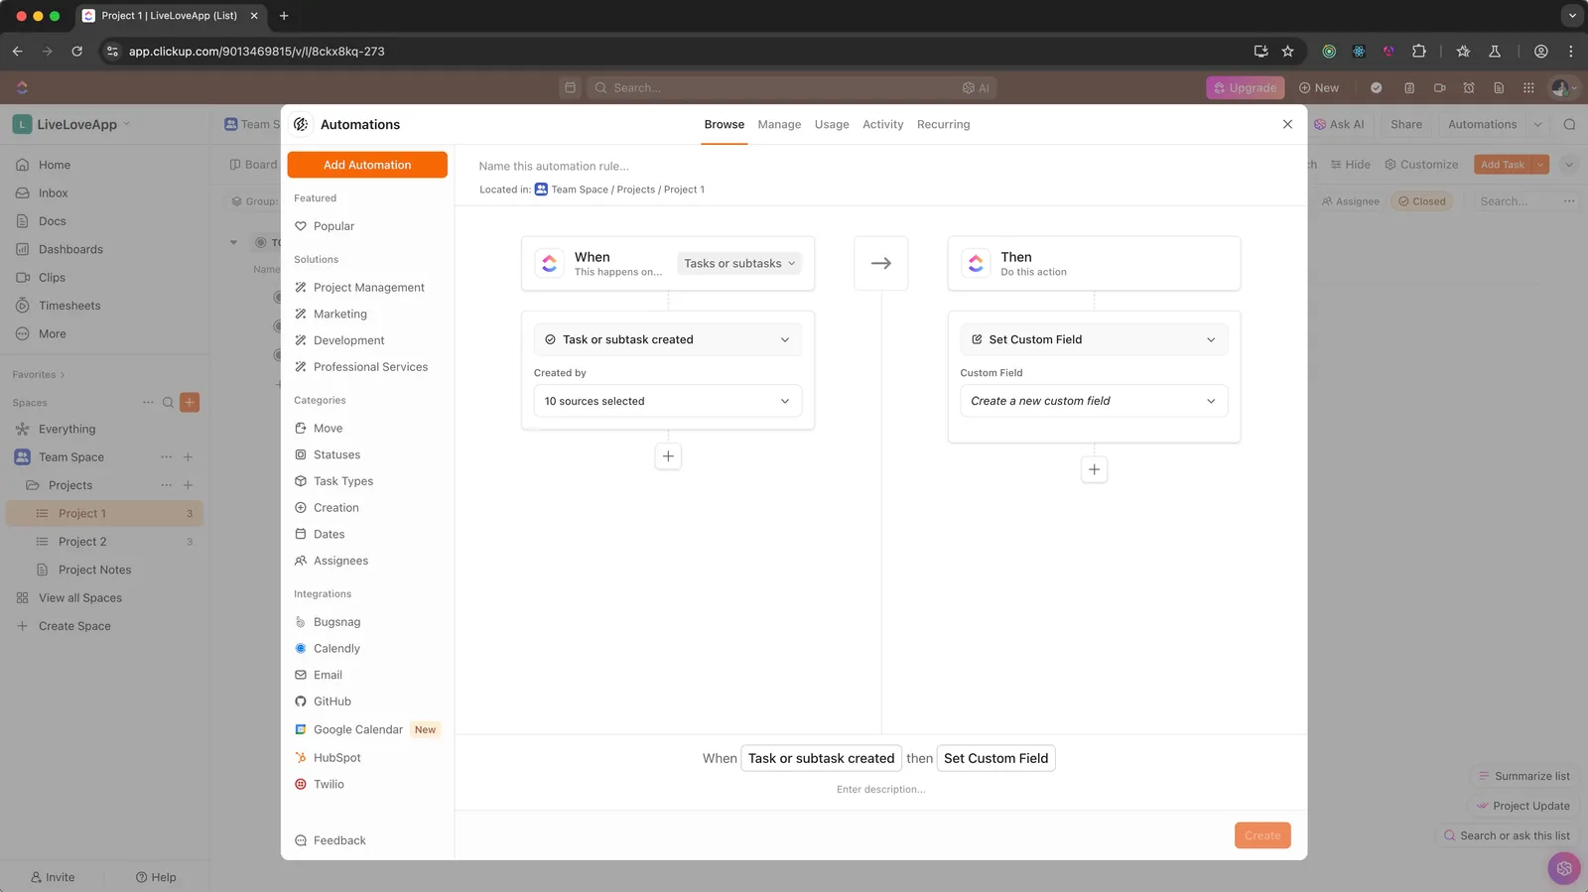The height and width of the screenshot is (892, 1588).
Task: Click the automation rule name field
Action: point(554,167)
